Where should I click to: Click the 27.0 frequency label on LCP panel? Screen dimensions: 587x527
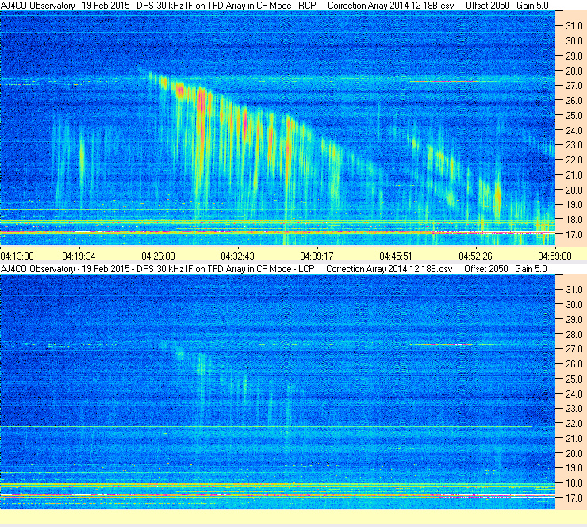(574, 349)
